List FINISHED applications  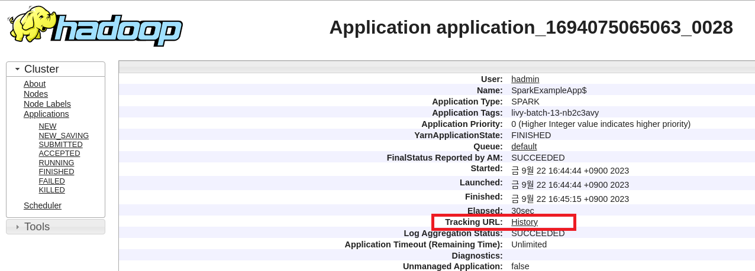(56, 171)
